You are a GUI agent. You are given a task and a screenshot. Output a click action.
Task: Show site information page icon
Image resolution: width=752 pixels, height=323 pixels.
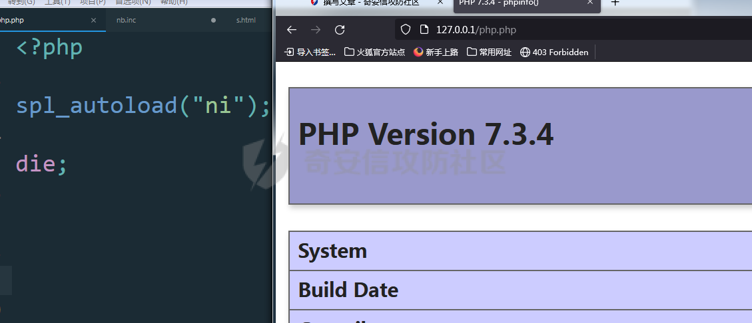(424, 30)
